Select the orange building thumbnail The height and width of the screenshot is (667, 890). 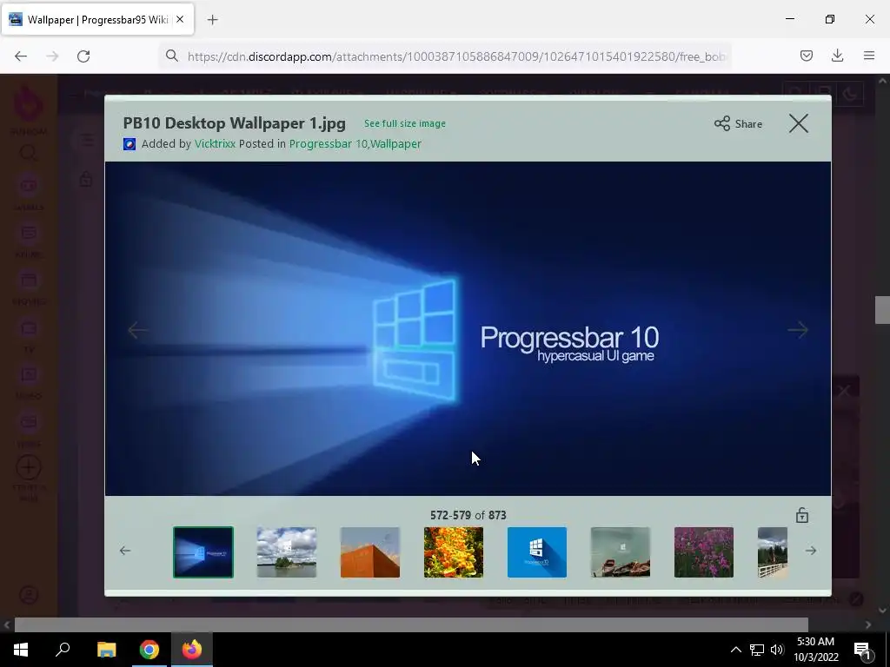click(370, 552)
